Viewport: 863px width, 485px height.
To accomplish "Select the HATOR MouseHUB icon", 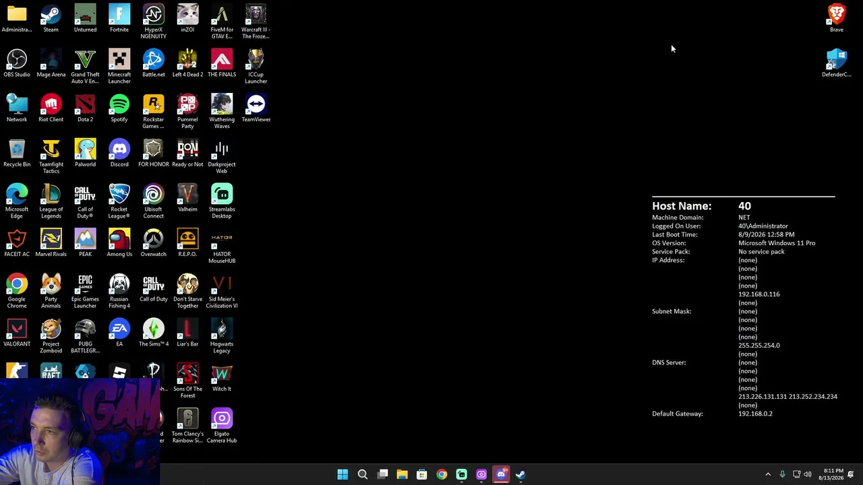I will click(222, 246).
